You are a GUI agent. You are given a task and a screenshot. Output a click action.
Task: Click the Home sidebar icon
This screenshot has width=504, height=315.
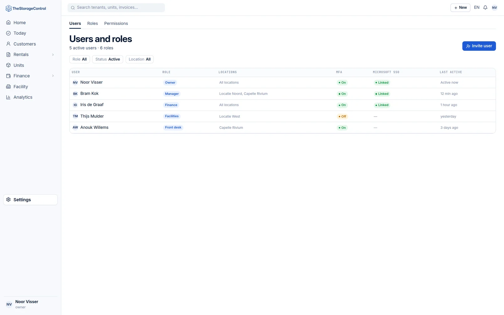pyautogui.click(x=9, y=23)
